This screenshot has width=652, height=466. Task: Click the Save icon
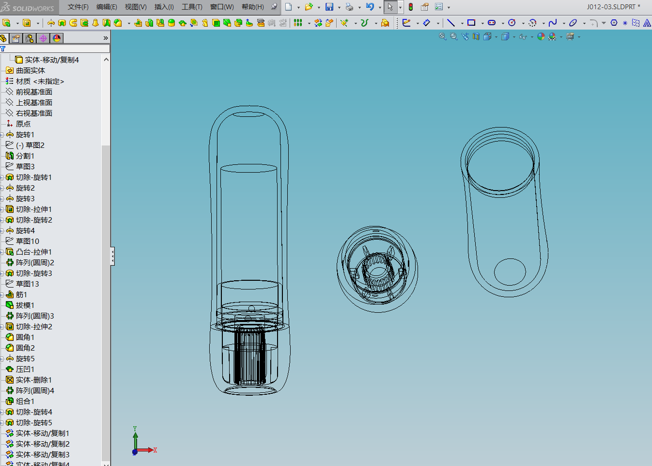pos(329,7)
